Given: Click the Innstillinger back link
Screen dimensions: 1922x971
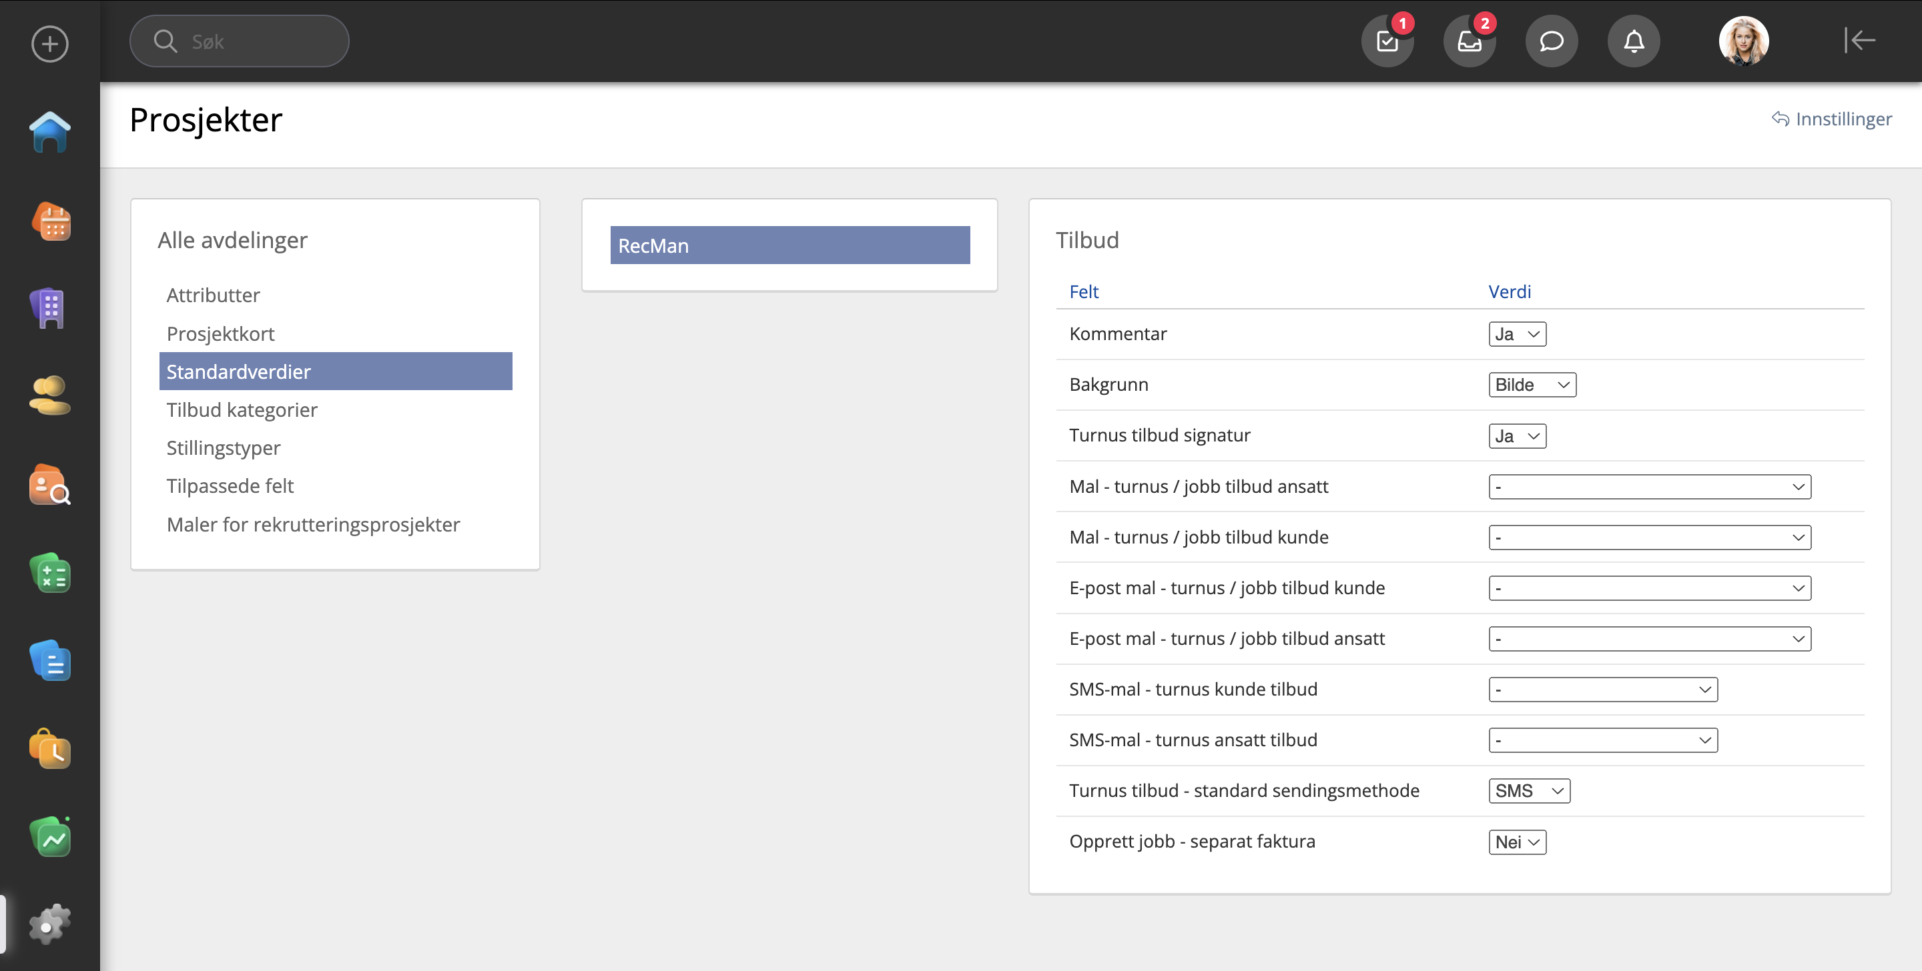Looking at the screenshot, I should pyautogui.click(x=1832, y=119).
